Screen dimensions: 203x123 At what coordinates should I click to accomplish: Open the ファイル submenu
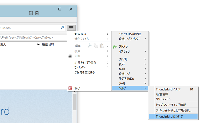coord(130,59)
